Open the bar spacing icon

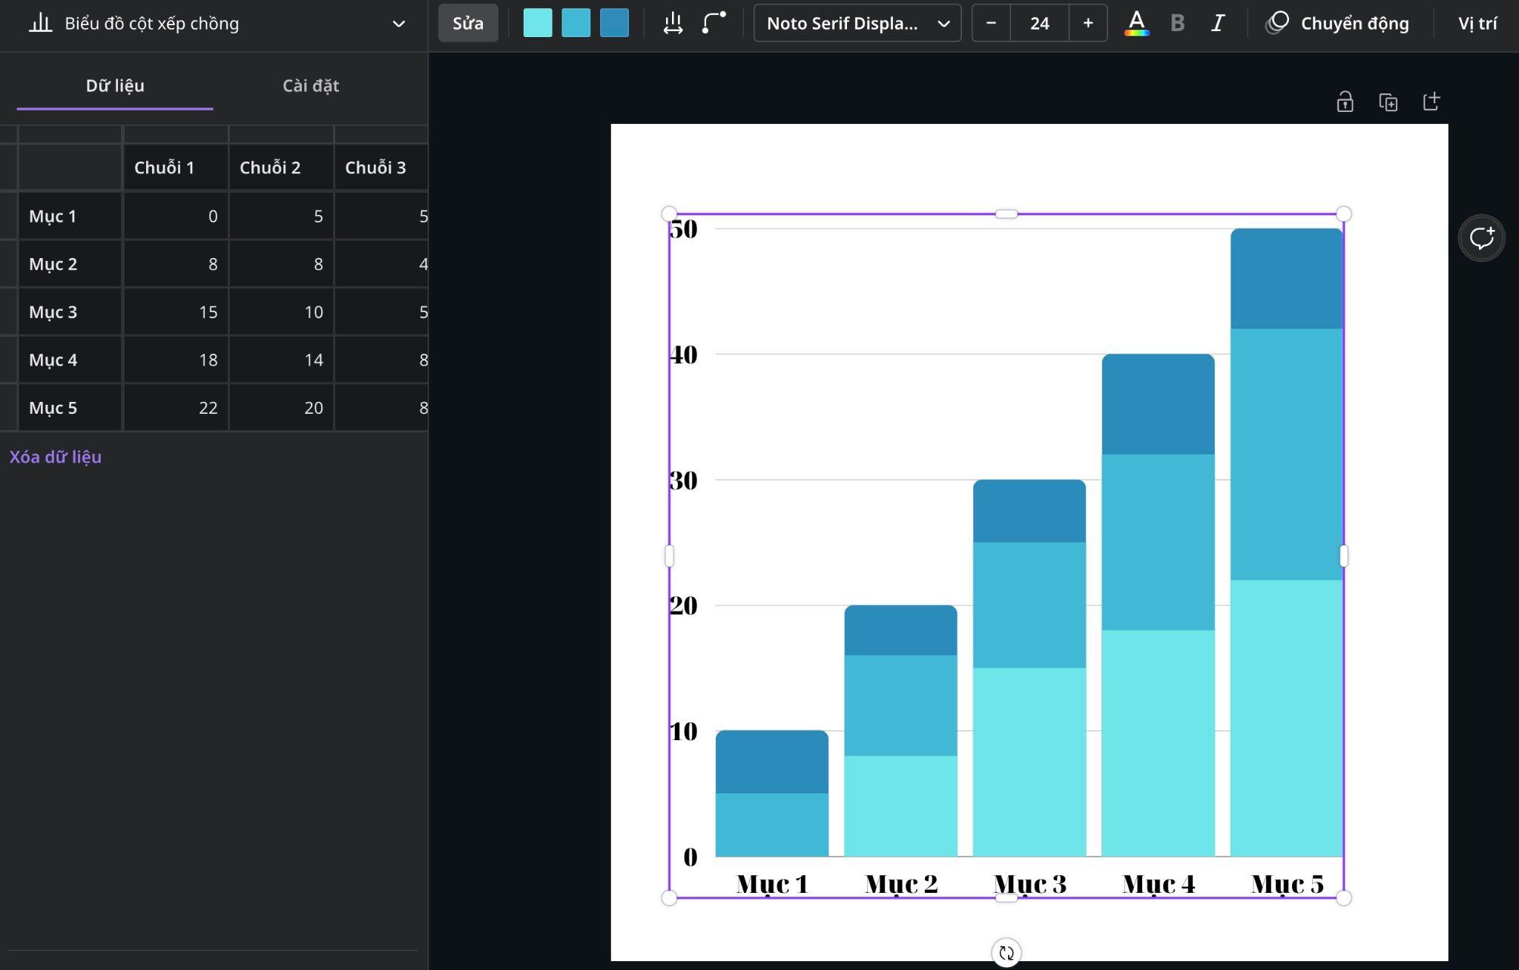673,23
